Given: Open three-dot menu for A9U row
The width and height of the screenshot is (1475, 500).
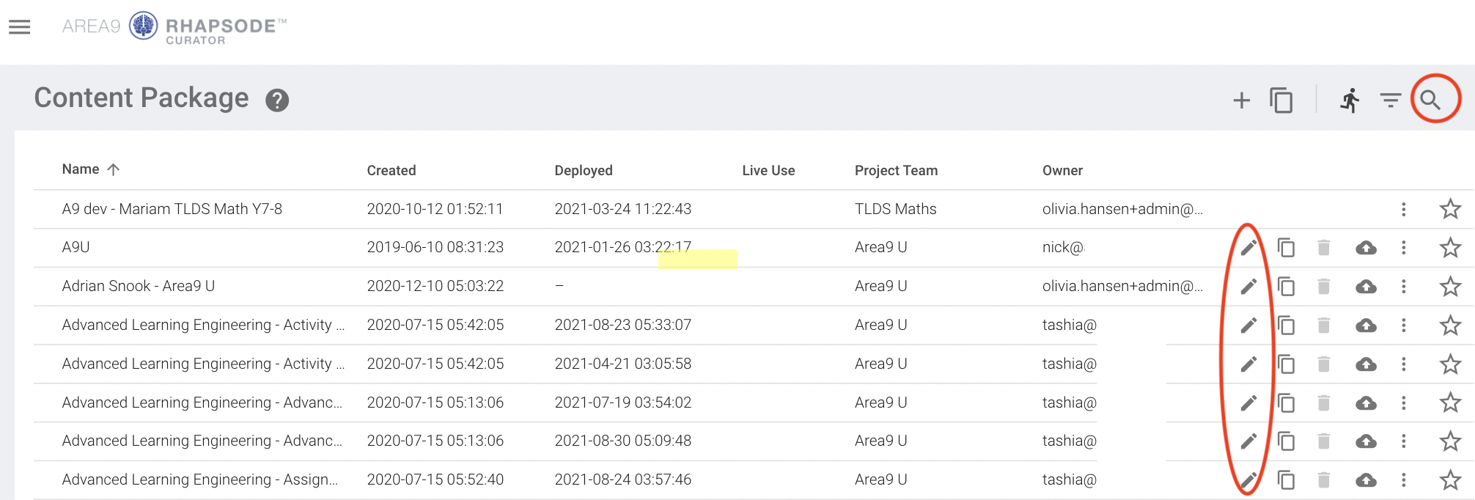Looking at the screenshot, I should coord(1403,248).
